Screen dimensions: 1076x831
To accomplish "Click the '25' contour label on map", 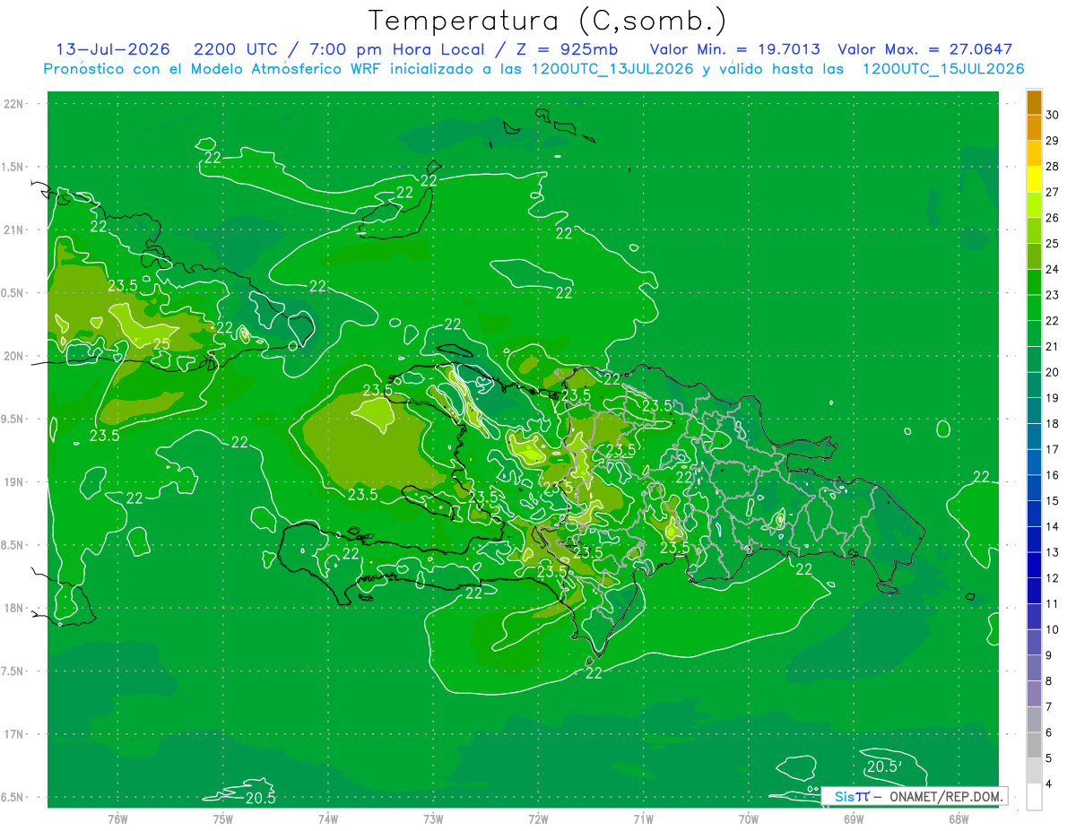I will [x=162, y=343].
